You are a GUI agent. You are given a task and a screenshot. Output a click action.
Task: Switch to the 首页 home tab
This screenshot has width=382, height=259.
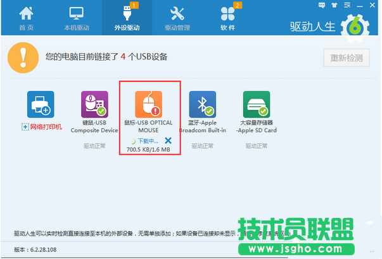(x=27, y=18)
